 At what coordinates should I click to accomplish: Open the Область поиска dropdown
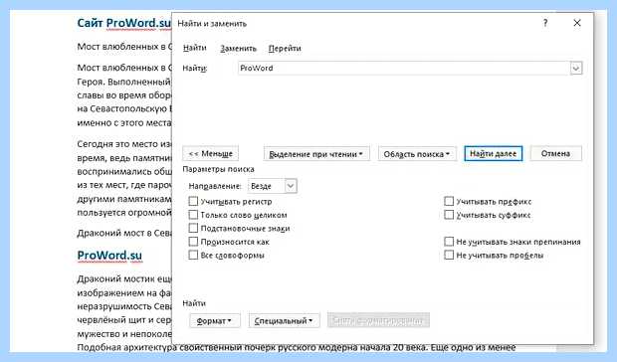point(417,154)
